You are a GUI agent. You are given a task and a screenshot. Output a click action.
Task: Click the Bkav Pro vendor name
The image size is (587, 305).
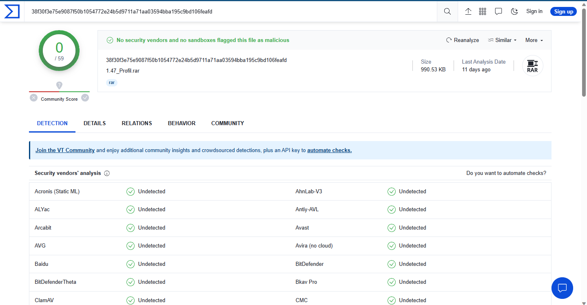[x=306, y=282]
